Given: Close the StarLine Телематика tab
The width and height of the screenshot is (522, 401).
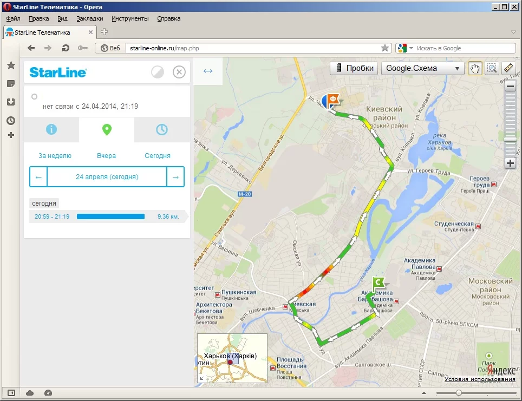Looking at the screenshot, I should (90, 32).
